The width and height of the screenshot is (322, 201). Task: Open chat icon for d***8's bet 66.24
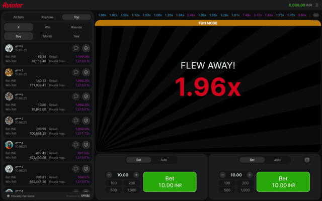(x=76, y=48)
